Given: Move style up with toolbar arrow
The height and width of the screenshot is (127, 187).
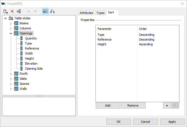Looking at the screenshot, I should pos(29,11).
